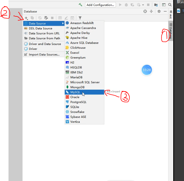Hide the Database panel with minus icon
Screen dimensions: 184x181
tap(165, 11)
